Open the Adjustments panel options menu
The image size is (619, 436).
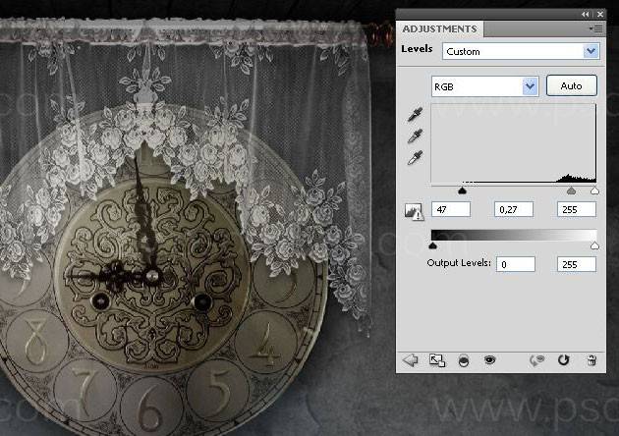pos(596,28)
